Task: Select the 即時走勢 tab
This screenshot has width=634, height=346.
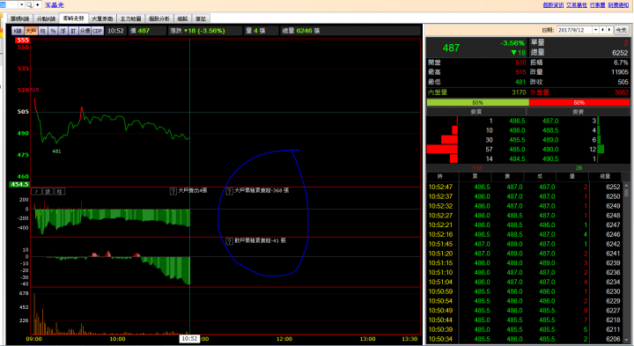Action: [x=74, y=18]
